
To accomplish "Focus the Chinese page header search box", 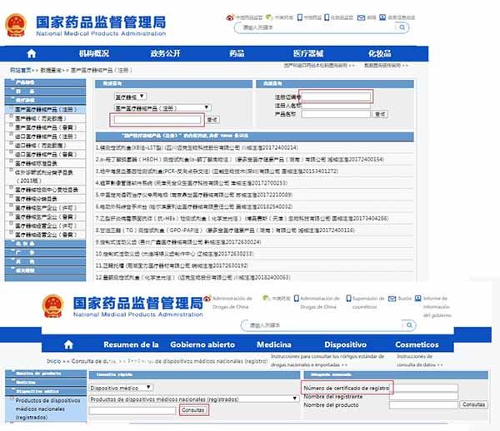I will [319, 27].
